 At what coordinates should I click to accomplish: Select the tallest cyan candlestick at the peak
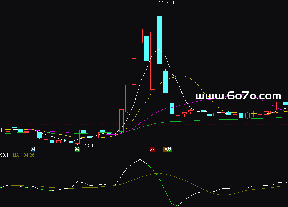tap(159, 40)
